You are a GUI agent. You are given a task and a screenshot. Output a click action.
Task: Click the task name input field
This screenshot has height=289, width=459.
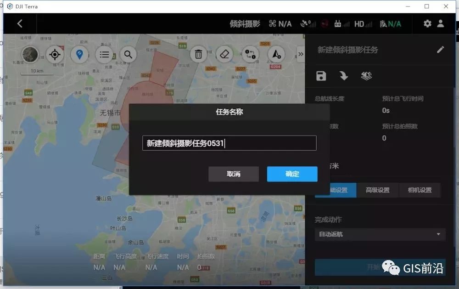pos(229,143)
